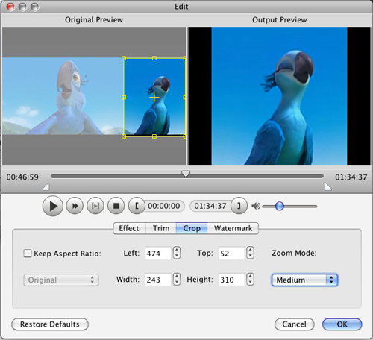
Task: Decrease Left value with stepper down arrow
Action: pos(177,256)
